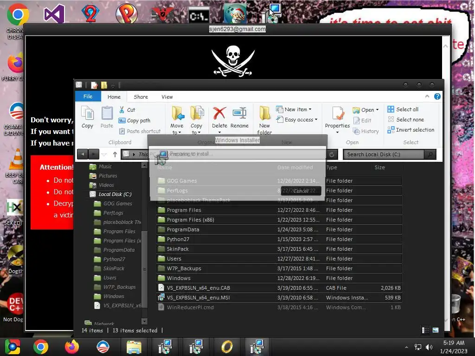Click Cancel in the Windows Installer dialog
Viewport: 475px width, 356px height.
301,191
